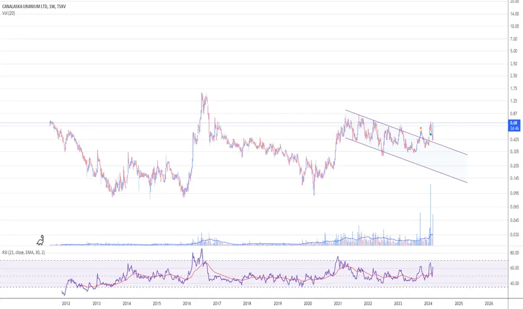The width and height of the screenshot is (523, 309).
Task: Click the 5.00 price scale label
Action: pos(513,51)
